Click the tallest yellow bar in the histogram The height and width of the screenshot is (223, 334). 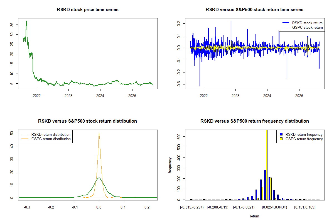(x=267, y=164)
